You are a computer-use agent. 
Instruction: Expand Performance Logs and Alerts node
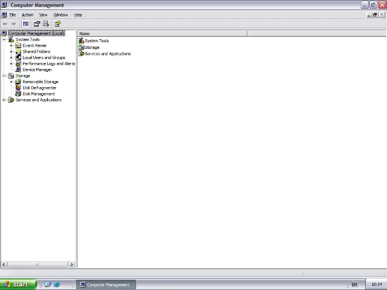11,63
